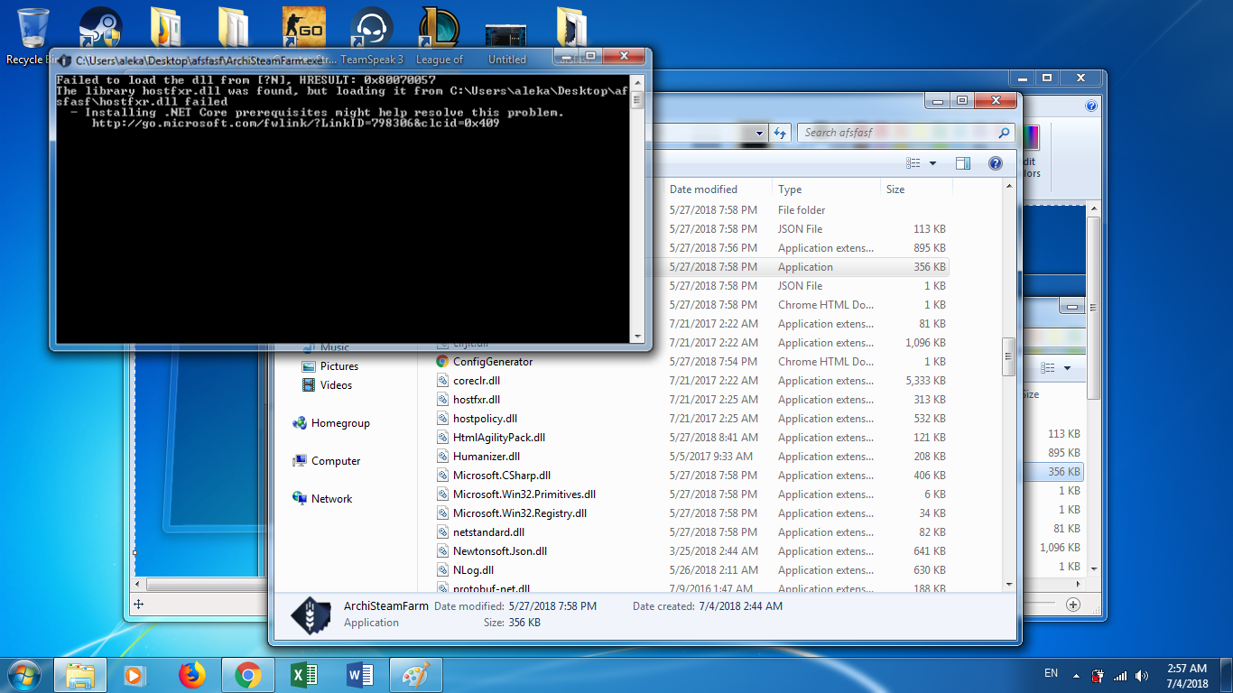The image size is (1233, 693).
Task: Click the console scrollbar down arrow
Action: pos(637,337)
